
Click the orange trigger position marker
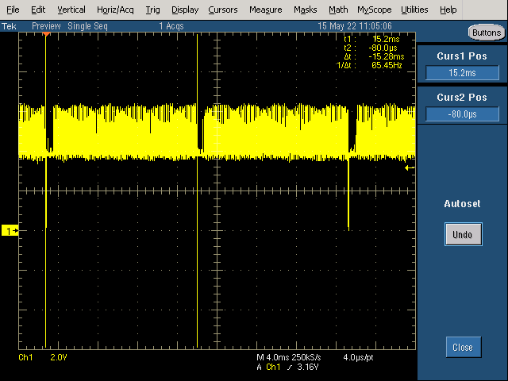(46, 34)
